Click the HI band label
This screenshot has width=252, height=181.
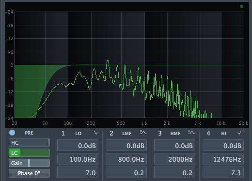(224, 133)
